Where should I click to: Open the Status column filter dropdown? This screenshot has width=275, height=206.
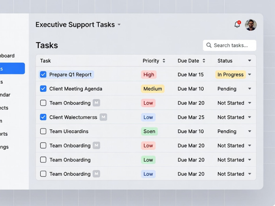tap(250, 61)
